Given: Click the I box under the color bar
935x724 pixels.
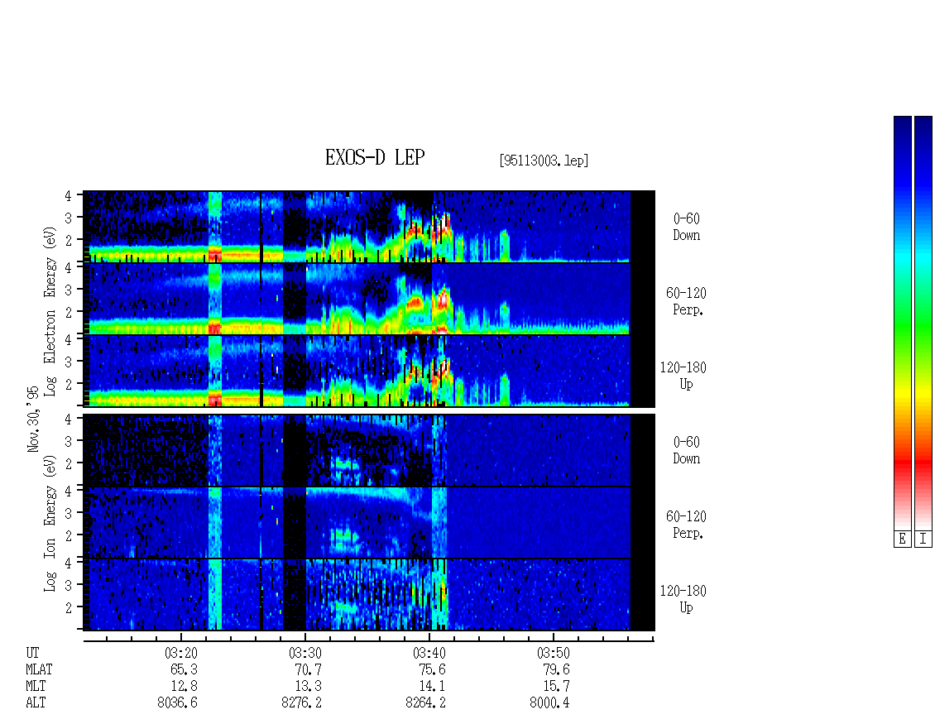Looking at the screenshot, I should coord(923,539).
